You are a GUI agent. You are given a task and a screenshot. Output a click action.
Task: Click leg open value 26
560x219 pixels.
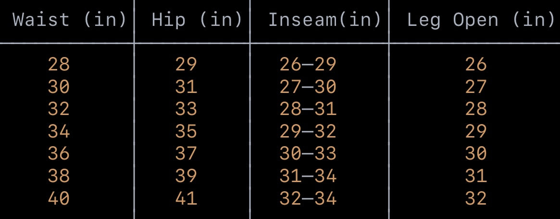tap(476, 64)
